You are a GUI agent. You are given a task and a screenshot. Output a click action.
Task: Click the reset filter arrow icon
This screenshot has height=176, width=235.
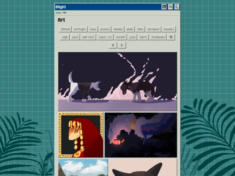[x=171, y=37]
